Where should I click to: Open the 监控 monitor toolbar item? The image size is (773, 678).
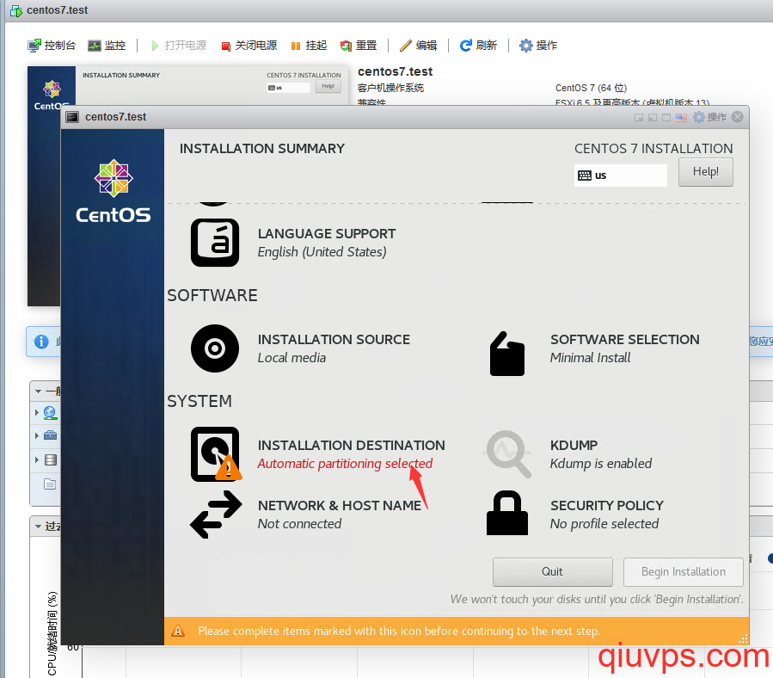point(107,46)
